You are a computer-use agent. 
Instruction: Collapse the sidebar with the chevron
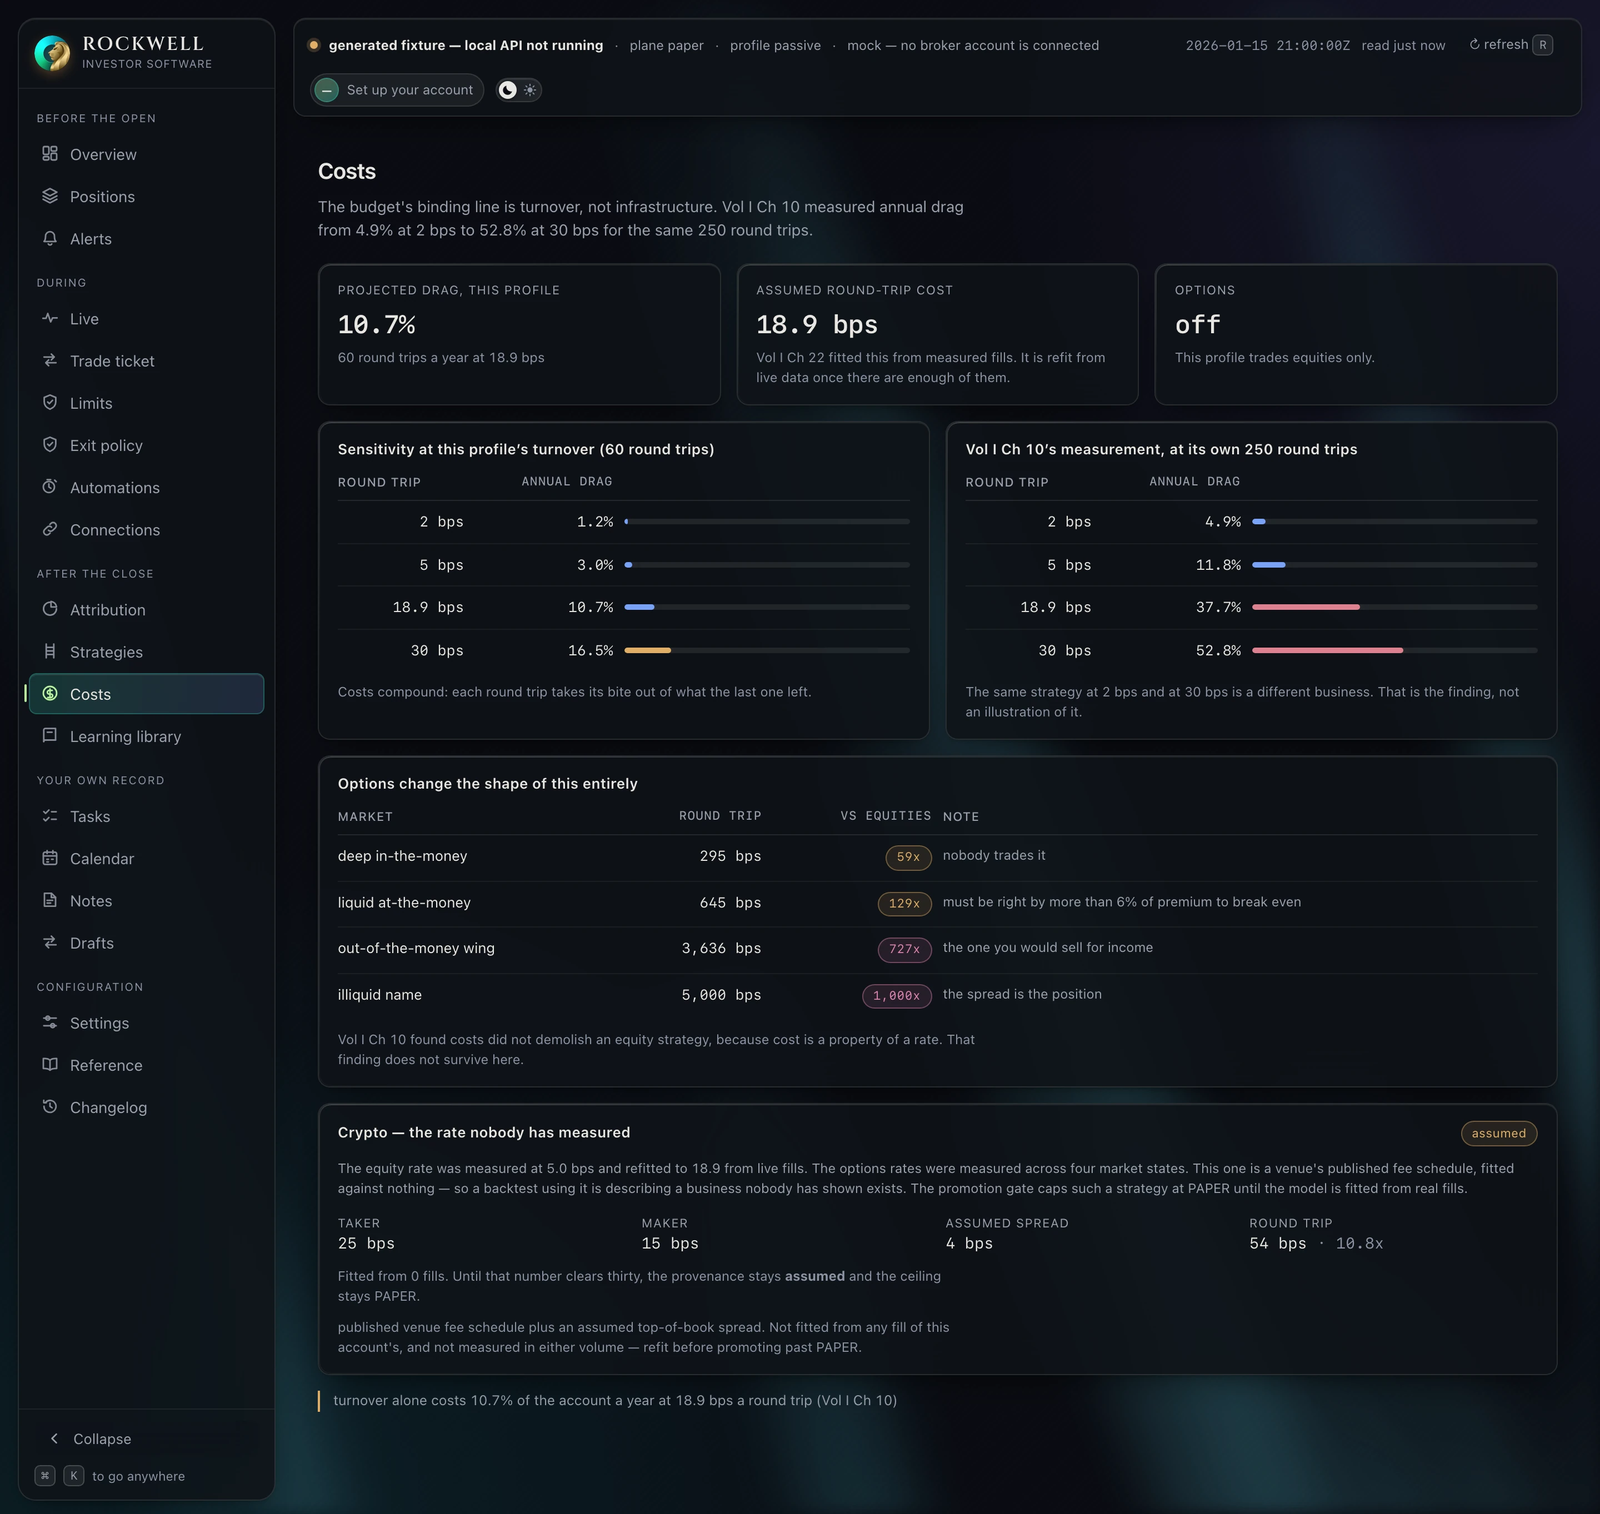pos(54,1438)
